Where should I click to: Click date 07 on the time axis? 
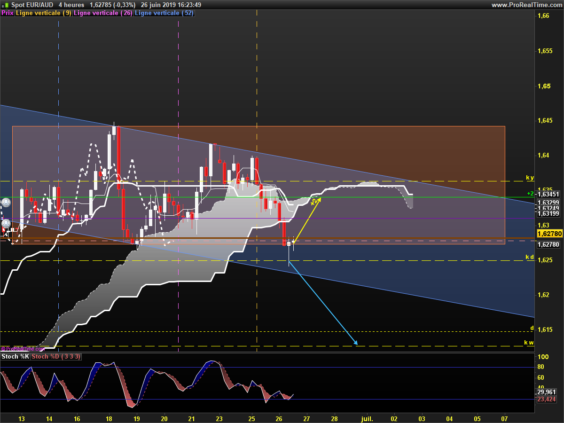[505, 418]
